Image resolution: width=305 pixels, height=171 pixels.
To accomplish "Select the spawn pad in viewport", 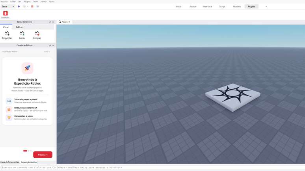I will [233, 97].
